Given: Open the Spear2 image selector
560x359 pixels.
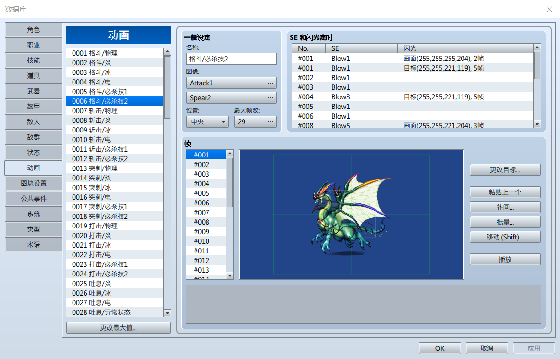Looking at the screenshot, I should coord(231,98).
